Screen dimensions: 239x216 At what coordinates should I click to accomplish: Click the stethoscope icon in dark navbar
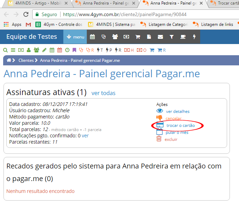(104, 37)
